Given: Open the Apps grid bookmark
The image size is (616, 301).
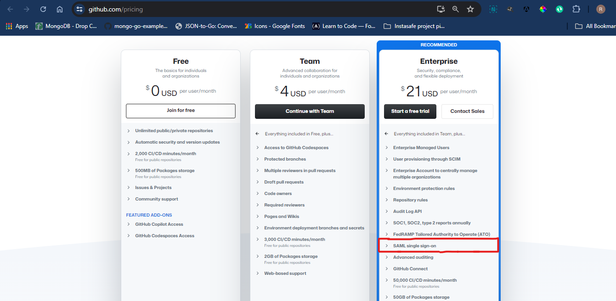Looking at the screenshot, I should [x=17, y=26].
